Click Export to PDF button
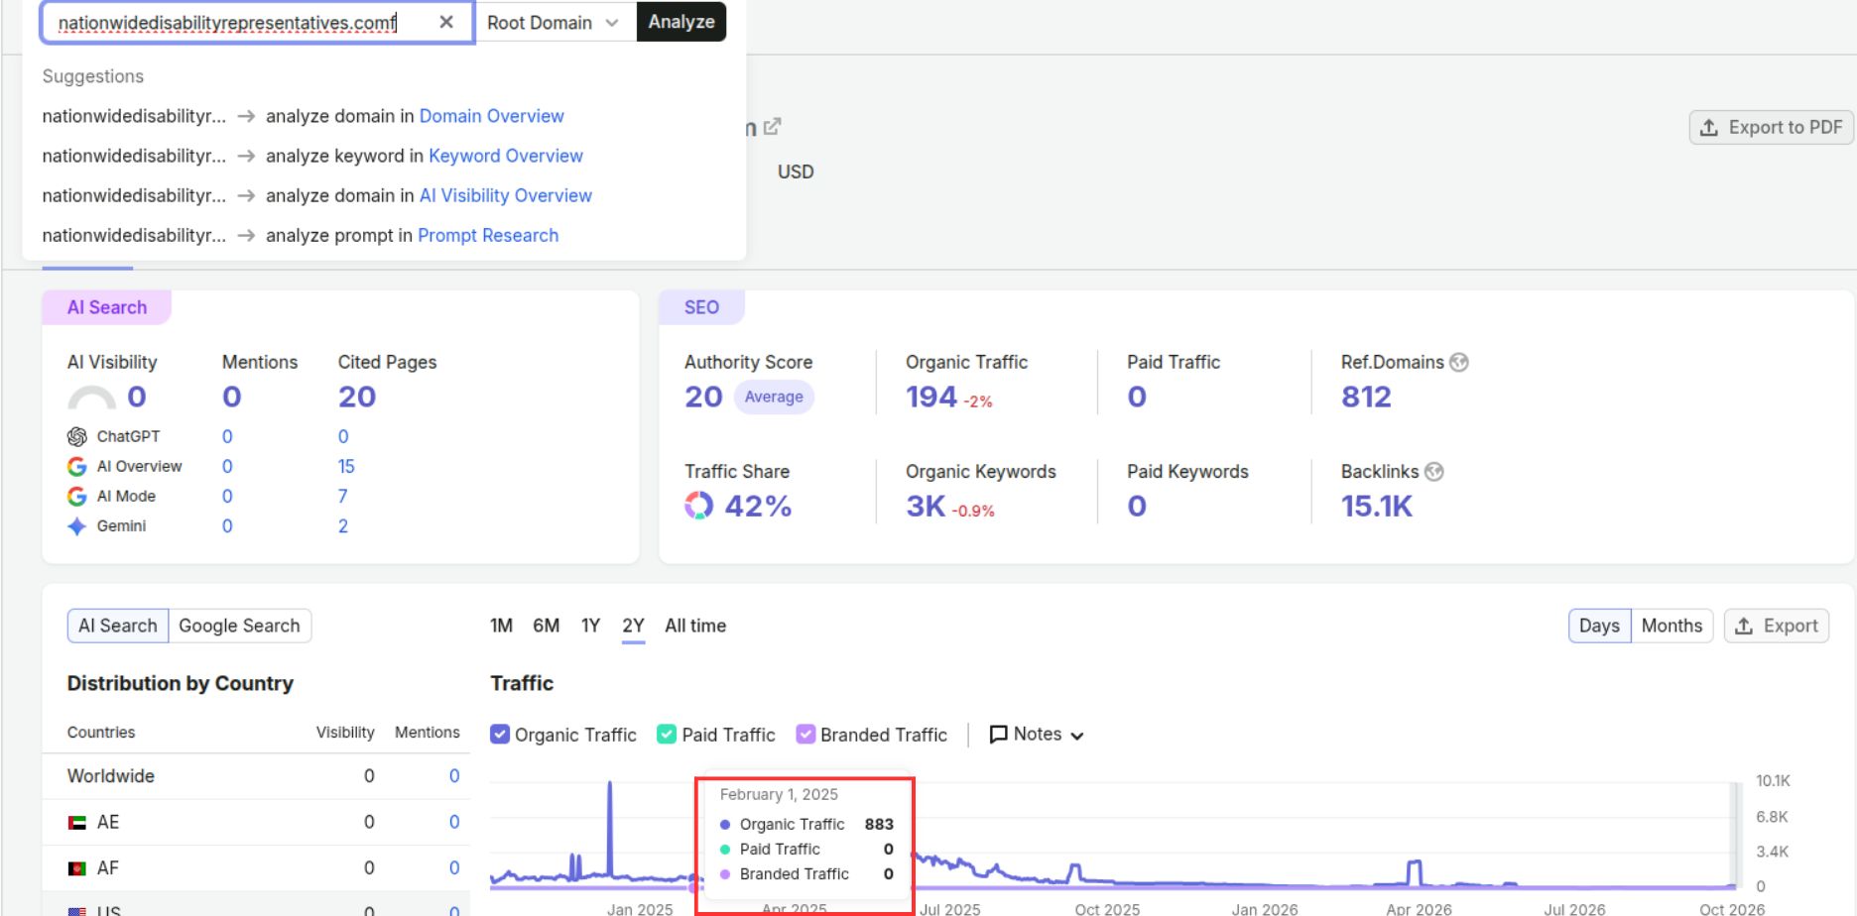1857x916 pixels. click(1771, 127)
